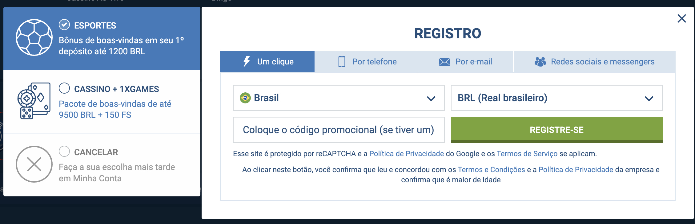Image resolution: width=695 pixels, height=224 pixels.
Task: Select the CANCELAR radio button
Action: tap(64, 151)
